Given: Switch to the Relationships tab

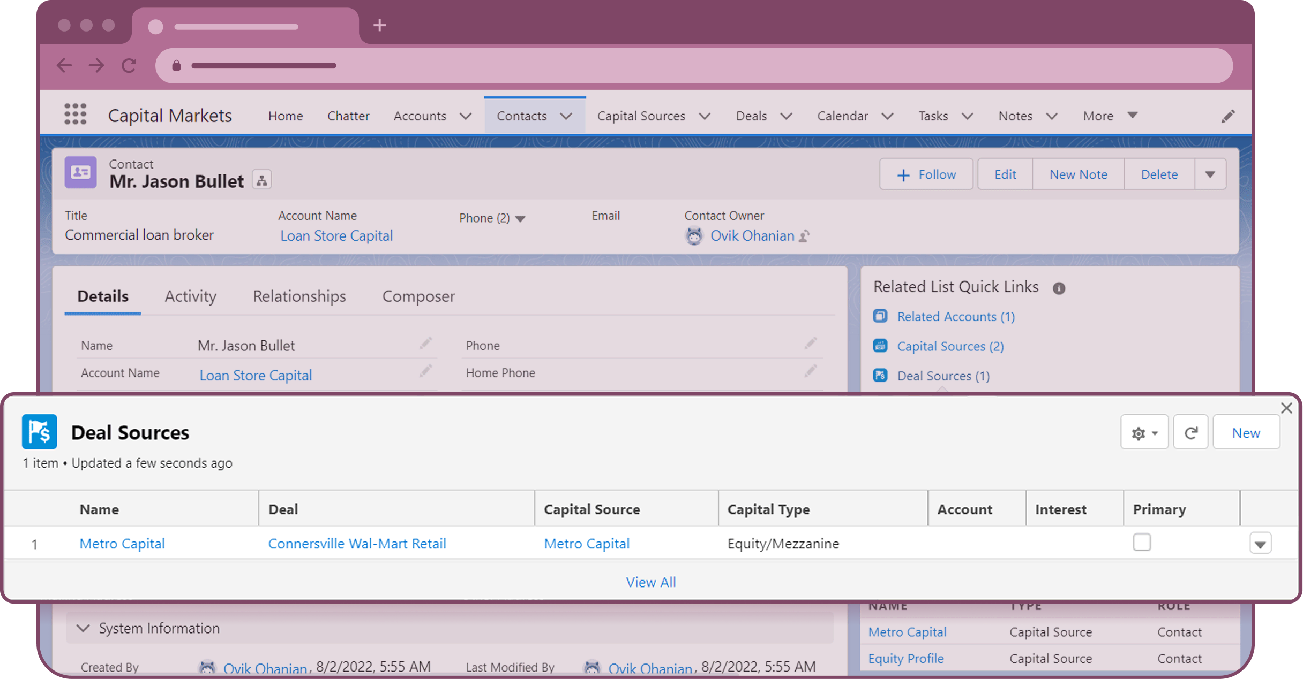Looking at the screenshot, I should tap(299, 296).
